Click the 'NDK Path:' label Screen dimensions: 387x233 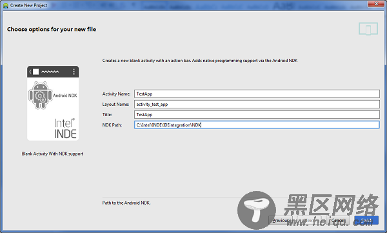pyautogui.click(x=112, y=125)
